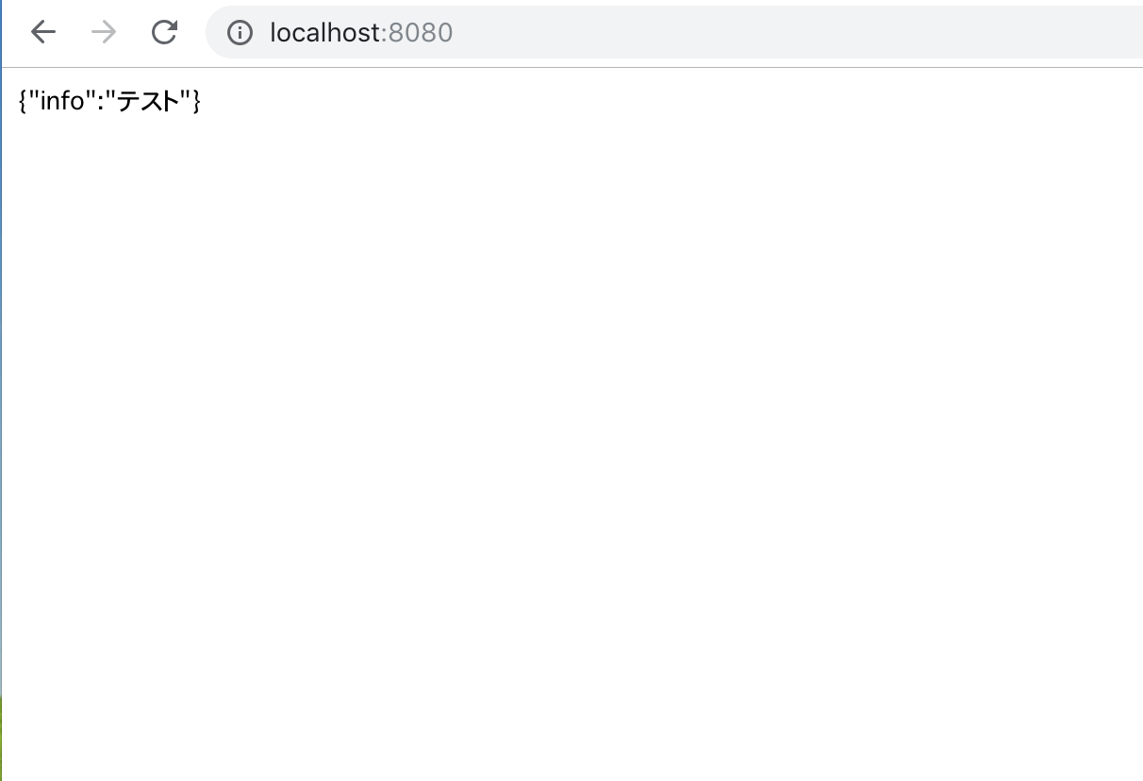Image resolution: width=1143 pixels, height=781 pixels.
Task: Click the circled i icon before the URL
Action: (x=240, y=33)
